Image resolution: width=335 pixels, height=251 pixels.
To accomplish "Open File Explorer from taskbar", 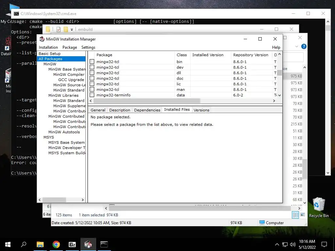I will click(40, 244).
